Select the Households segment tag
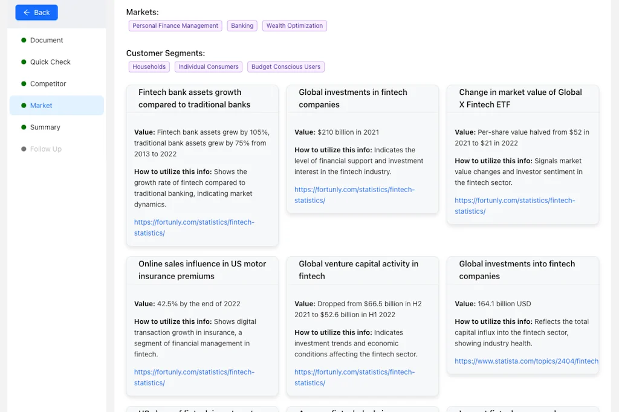619x412 pixels. click(149, 67)
